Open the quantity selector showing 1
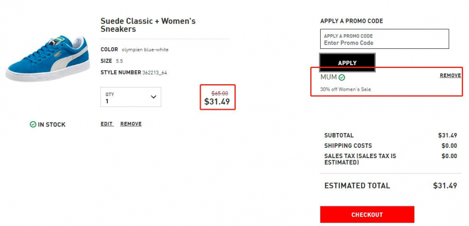Viewport: 469px width, 226px height. click(131, 97)
